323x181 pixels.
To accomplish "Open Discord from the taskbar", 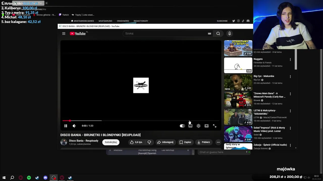I will pyautogui.click(x=45, y=178).
